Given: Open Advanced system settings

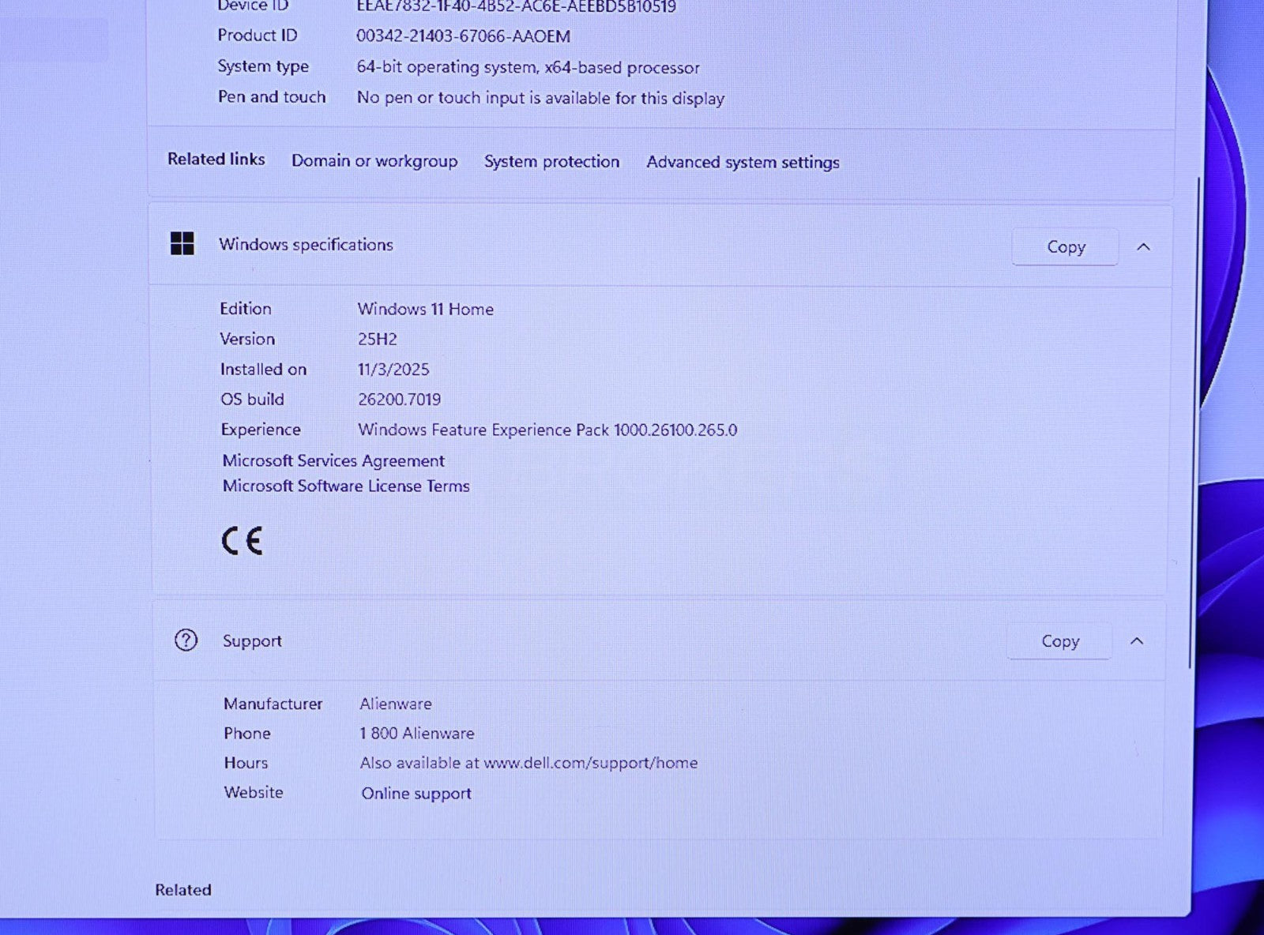Looking at the screenshot, I should click(x=743, y=163).
